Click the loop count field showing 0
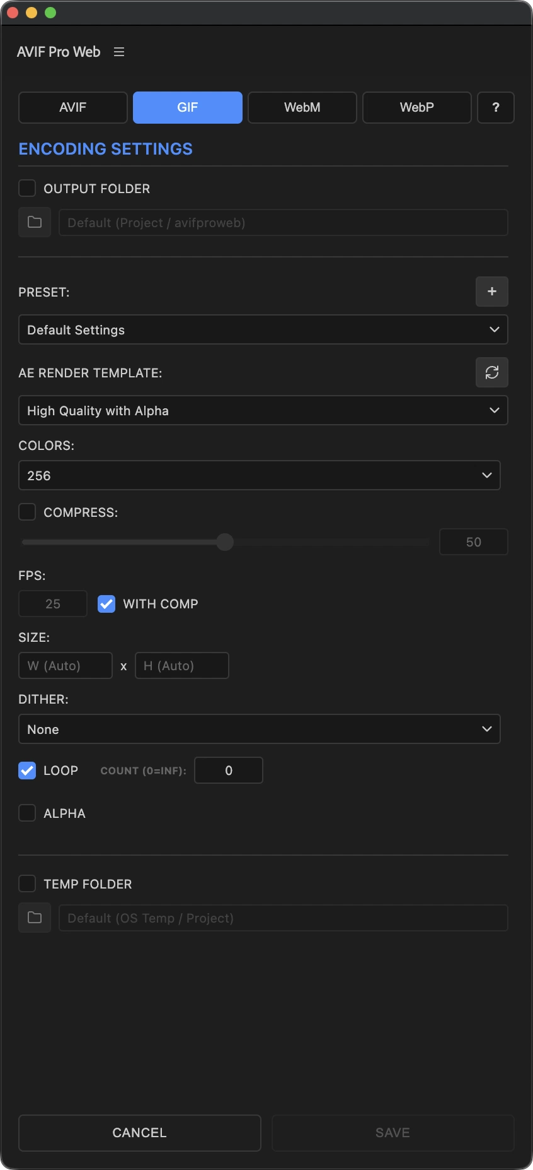Image resolution: width=533 pixels, height=1170 pixels. (x=229, y=771)
